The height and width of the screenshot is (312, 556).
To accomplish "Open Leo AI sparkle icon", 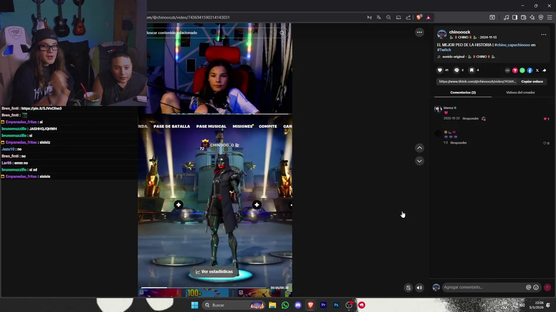I will (x=532, y=17).
